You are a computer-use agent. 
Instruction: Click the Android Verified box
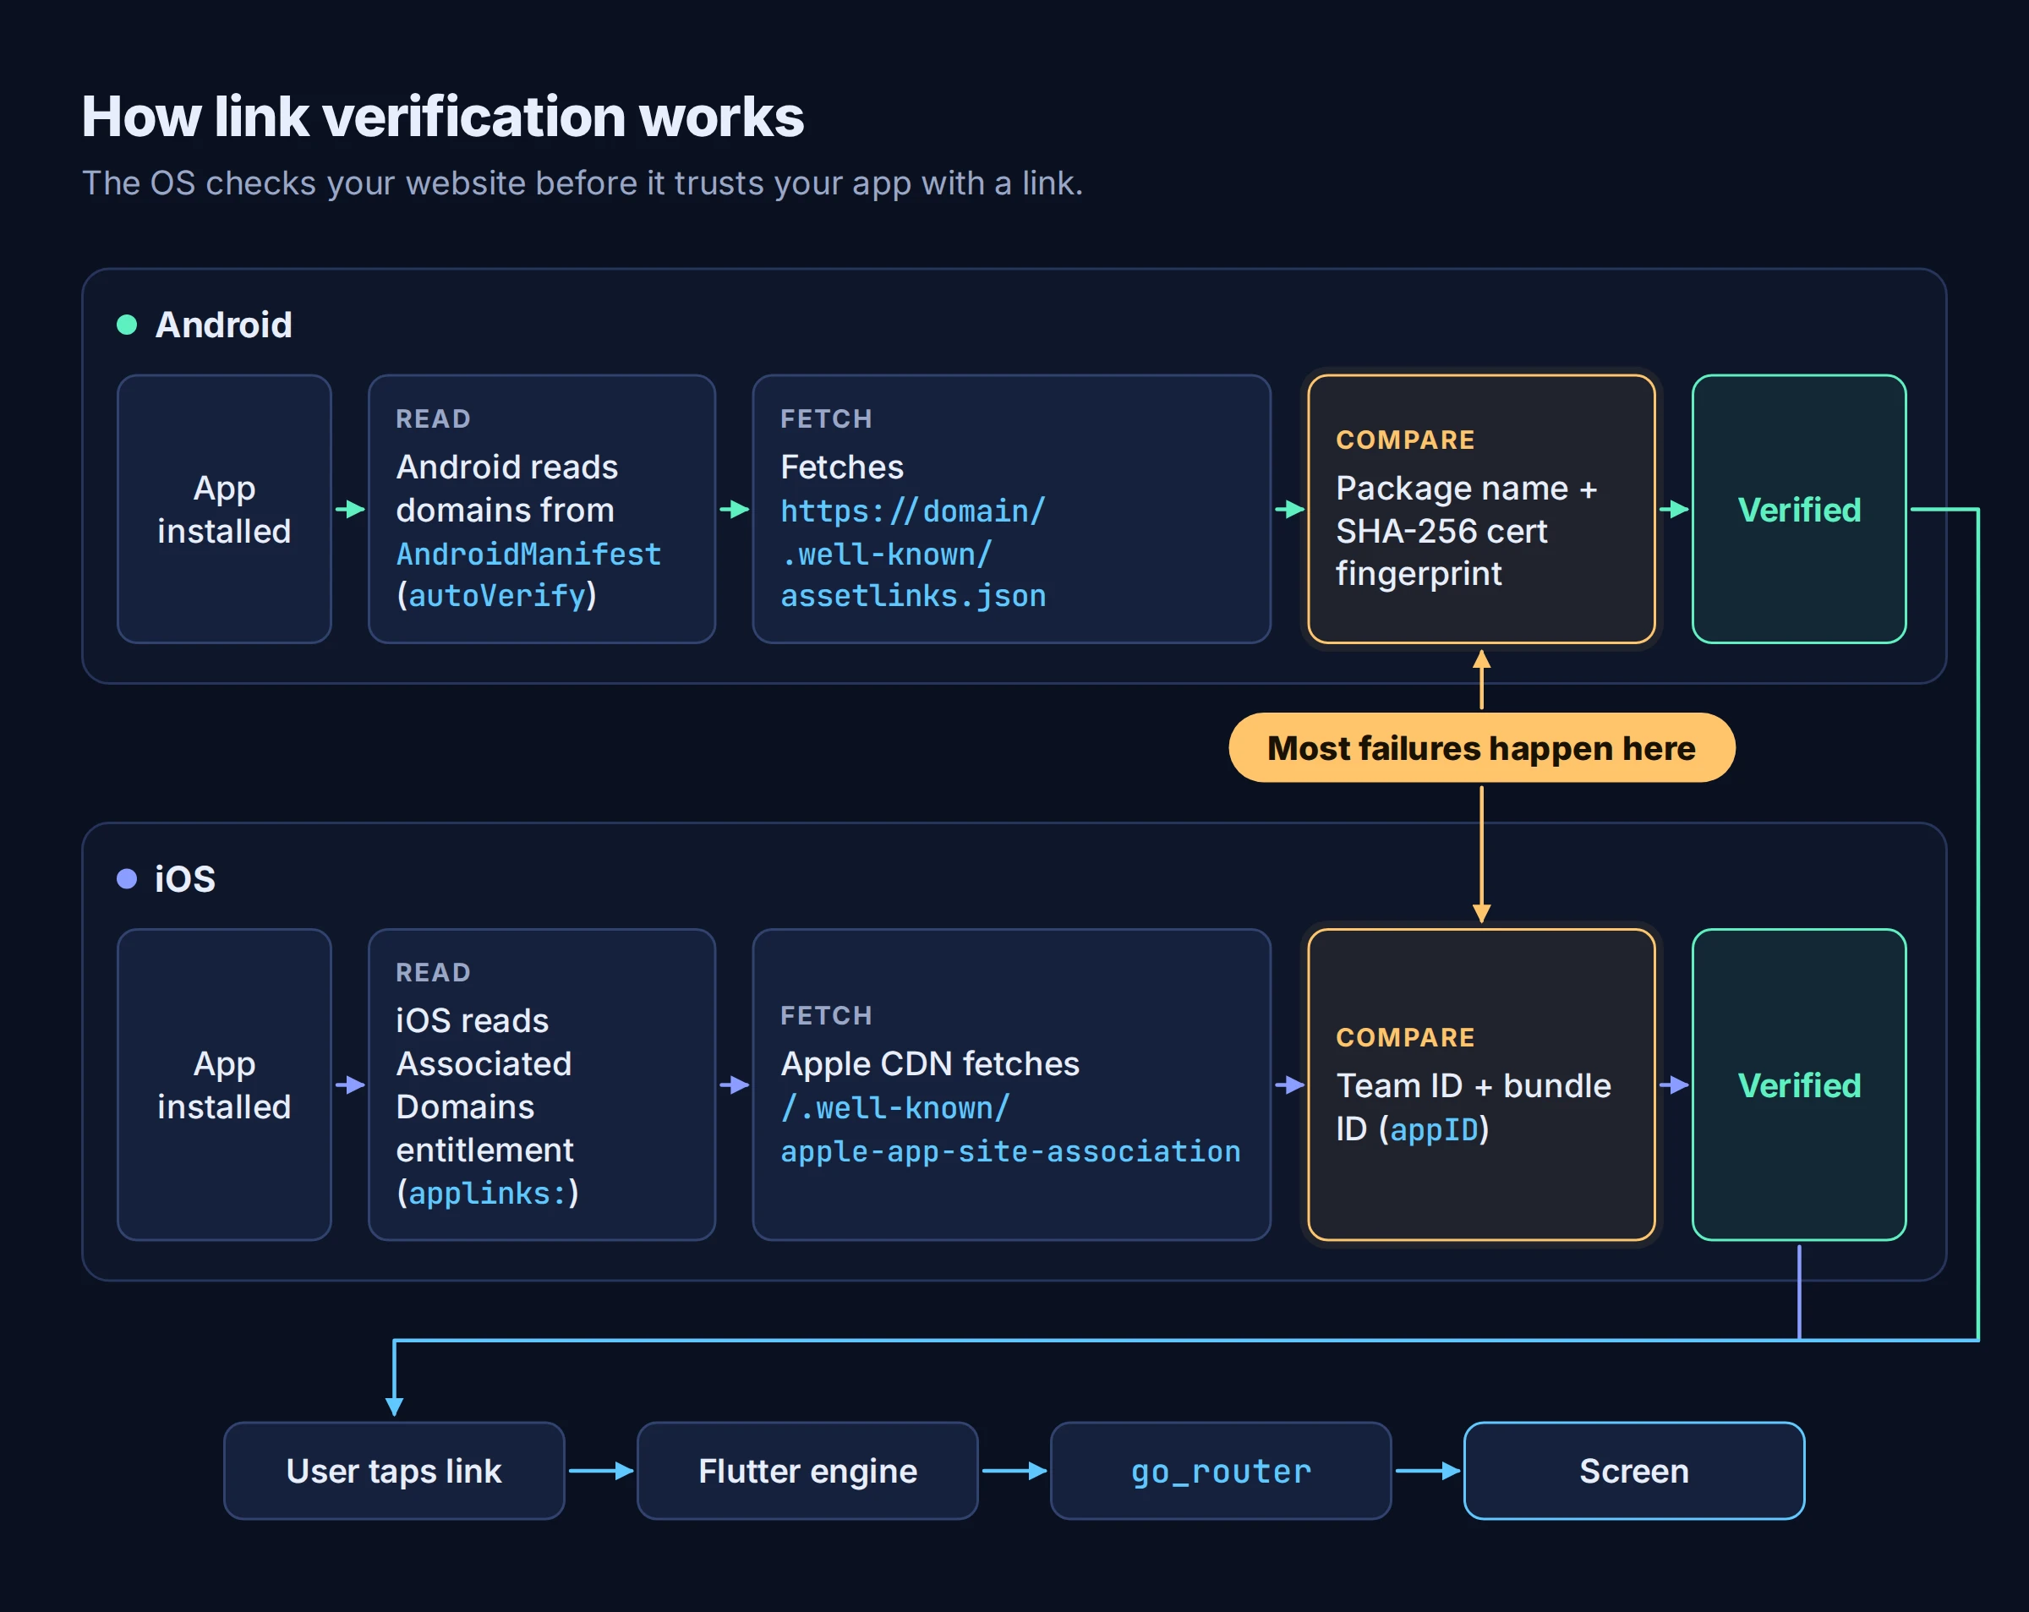point(1799,509)
